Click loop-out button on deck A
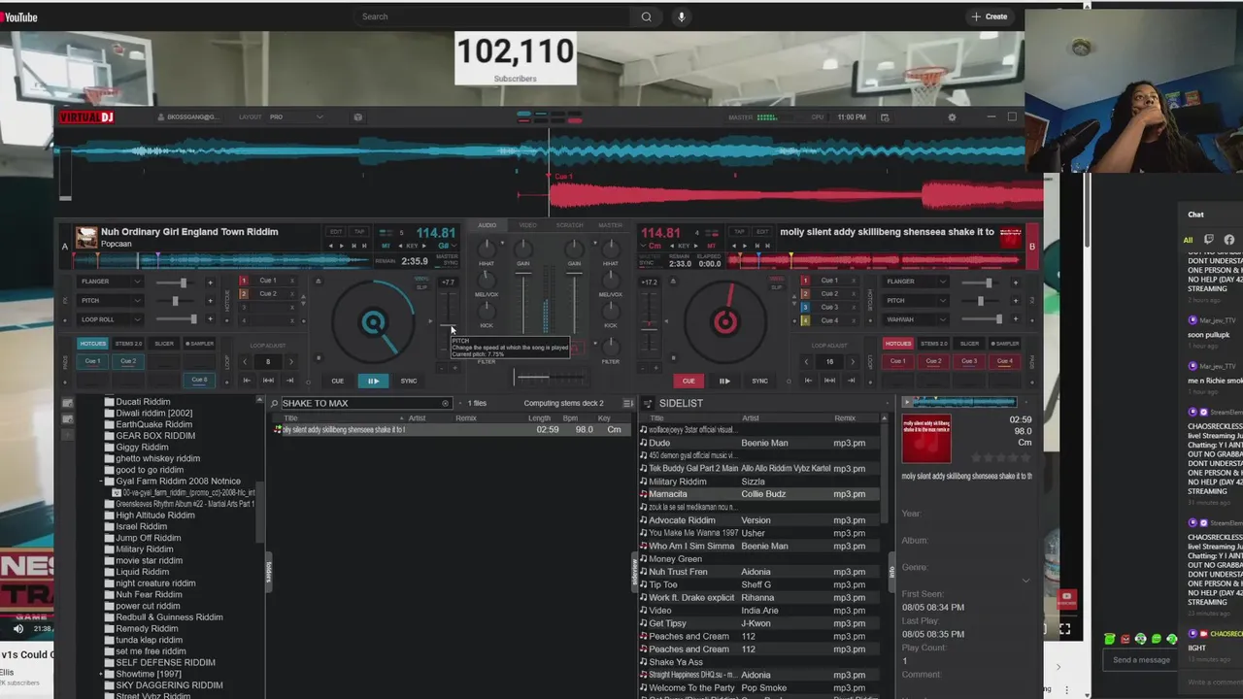 [289, 381]
